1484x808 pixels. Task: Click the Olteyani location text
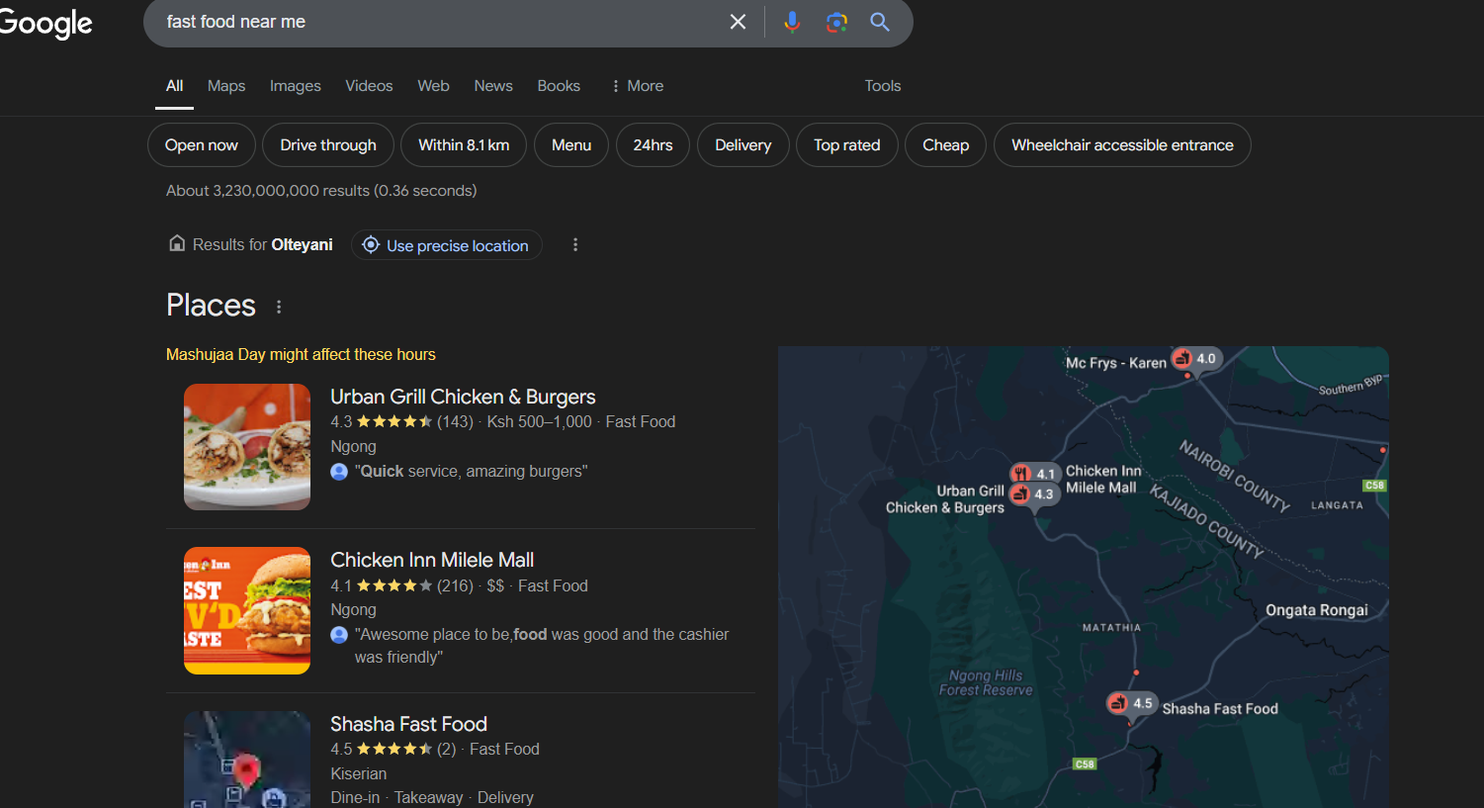click(303, 244)
